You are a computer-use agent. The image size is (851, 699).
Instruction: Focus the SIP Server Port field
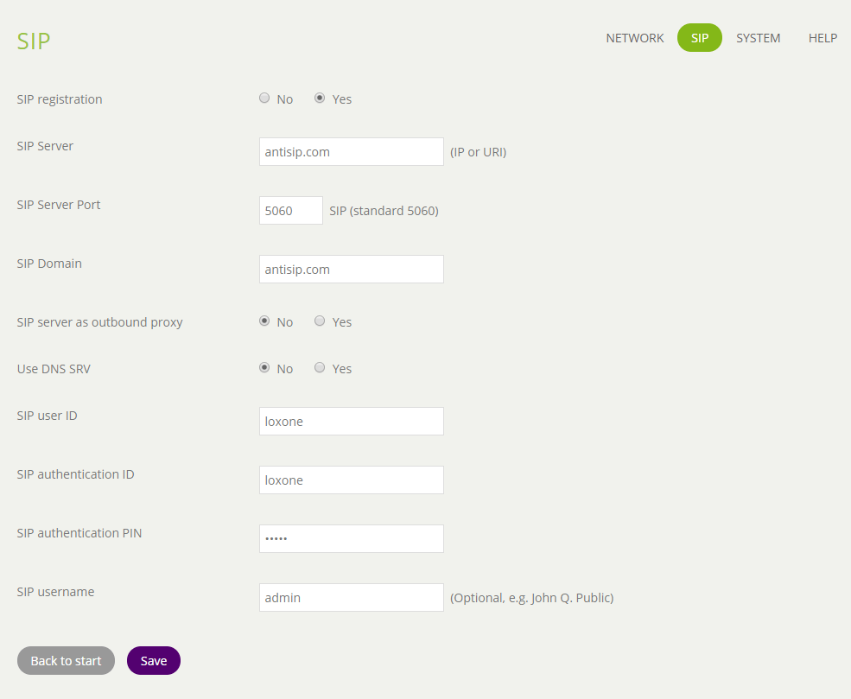[290, 211]
